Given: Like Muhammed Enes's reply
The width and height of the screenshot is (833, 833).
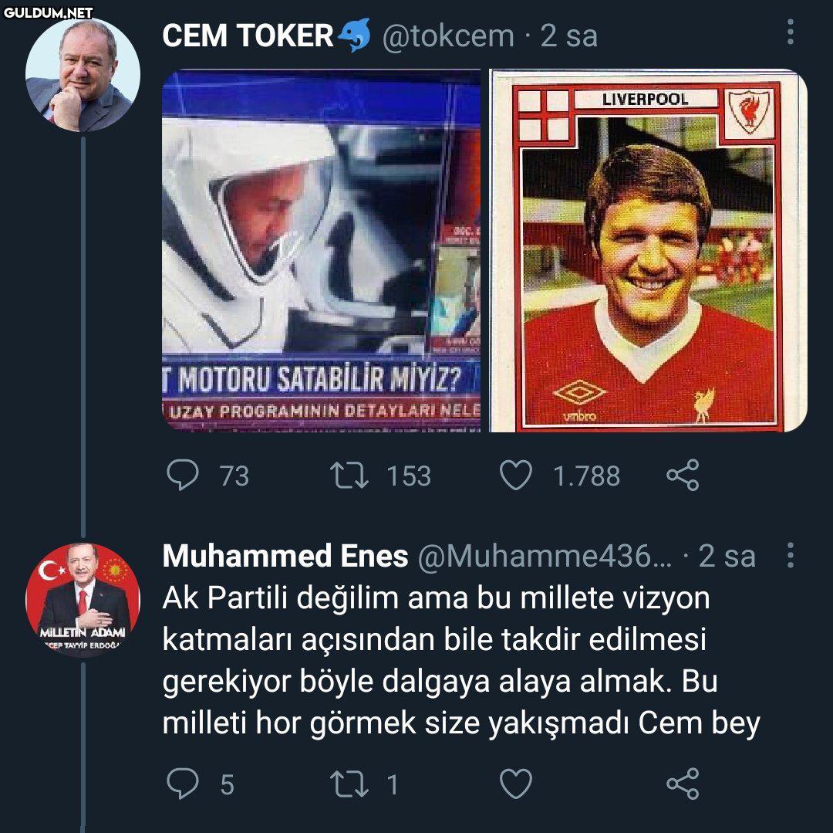Looking at the screenshot, I should 516,783.
